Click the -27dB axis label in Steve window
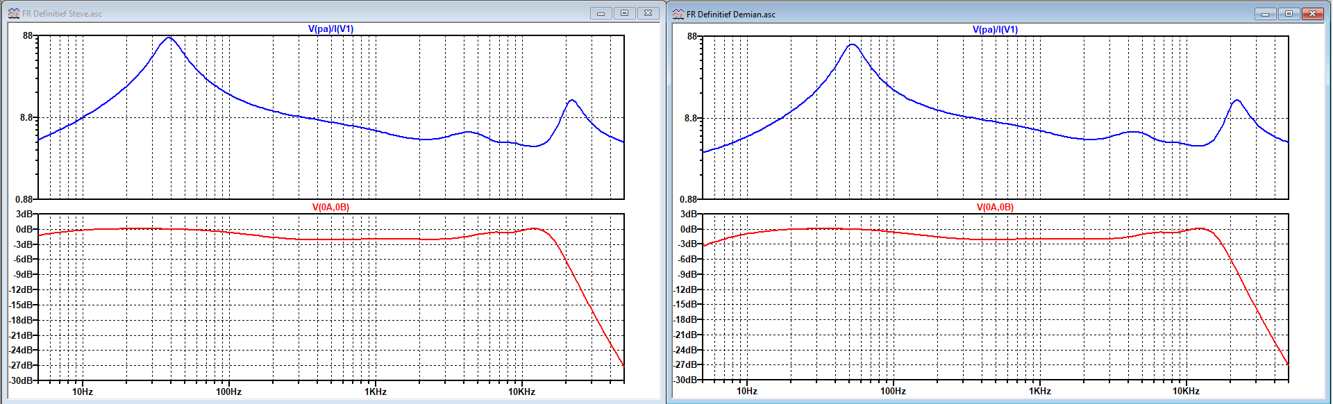The width and height of the screenshot is (1333, 404). [21, 365]
